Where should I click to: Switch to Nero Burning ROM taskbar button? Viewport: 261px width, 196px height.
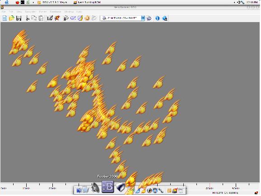pyautogui.click(x=87, y=2)
